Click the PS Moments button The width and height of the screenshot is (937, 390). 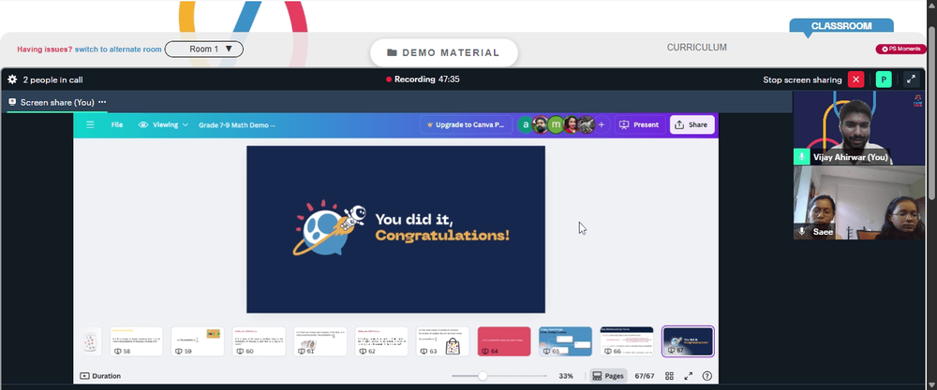tap(900, 49)
